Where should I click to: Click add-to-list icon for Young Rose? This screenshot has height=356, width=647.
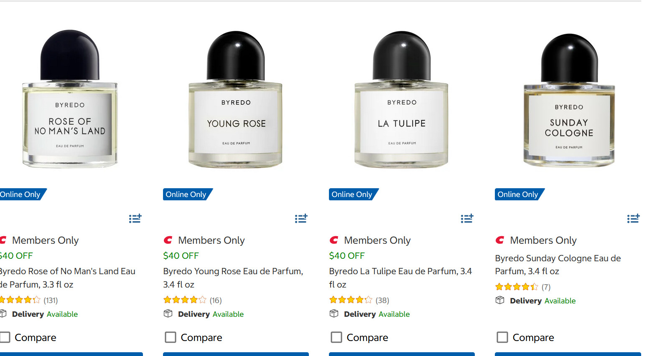click(301, 218)
